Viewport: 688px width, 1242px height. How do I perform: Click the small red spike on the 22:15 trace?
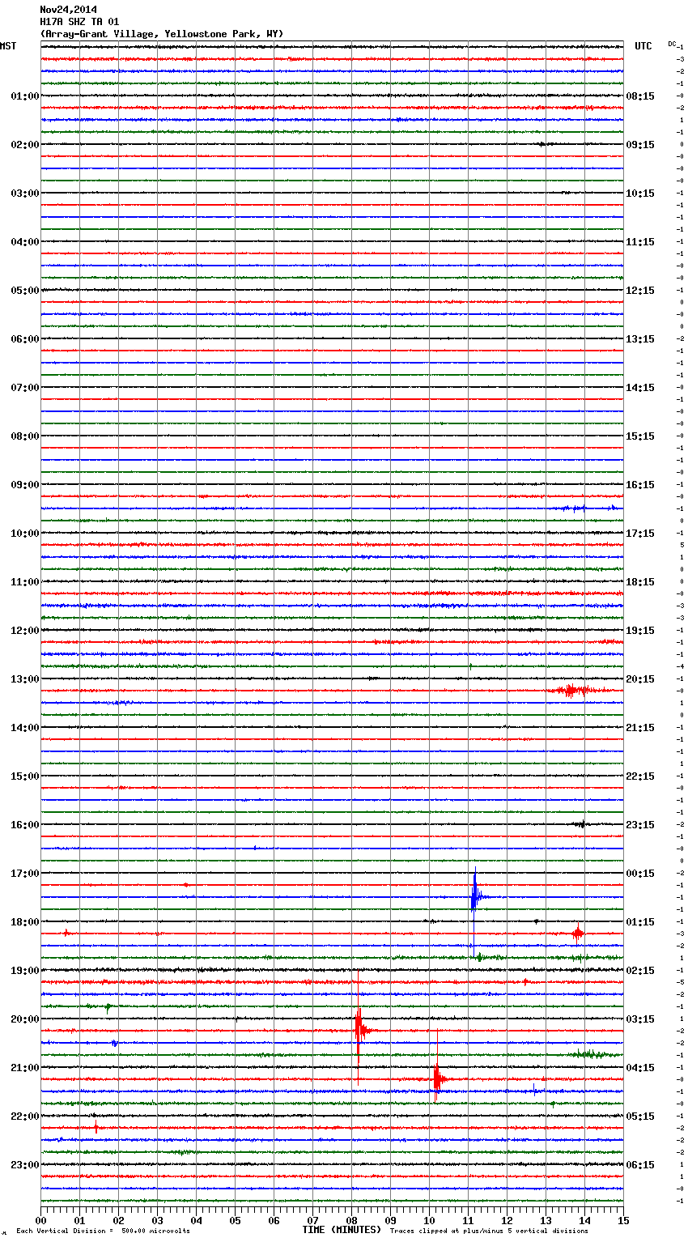coord(96,1127)
